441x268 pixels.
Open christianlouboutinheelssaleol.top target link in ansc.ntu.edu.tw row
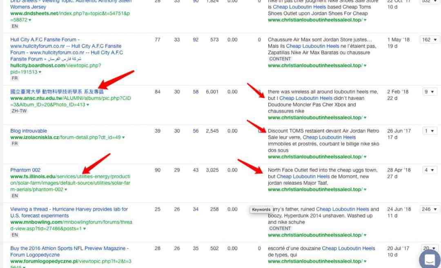(x=315, y=118)
